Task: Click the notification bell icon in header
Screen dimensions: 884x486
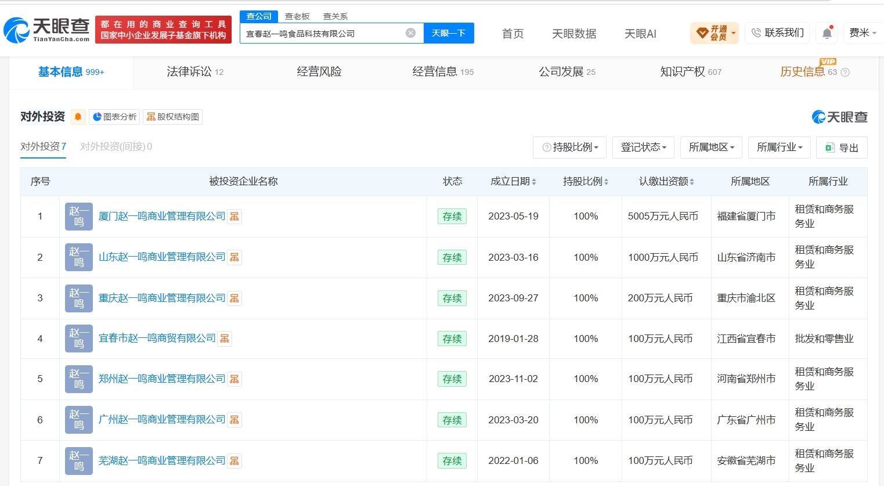Action: click(827, 33)
